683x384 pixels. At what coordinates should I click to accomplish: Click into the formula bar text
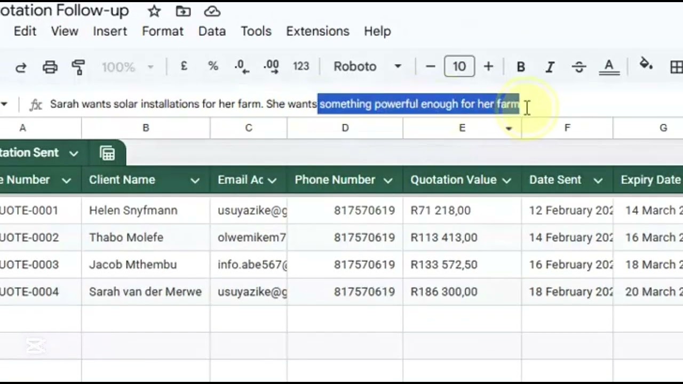(284, 104)
